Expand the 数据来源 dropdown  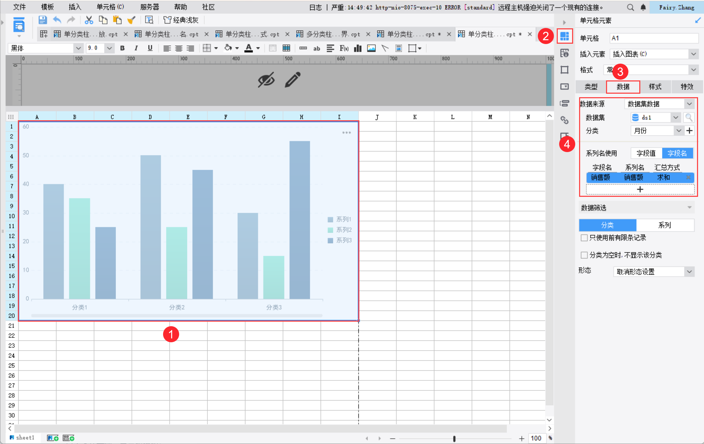pyautogui.click(x=689, y=104)
